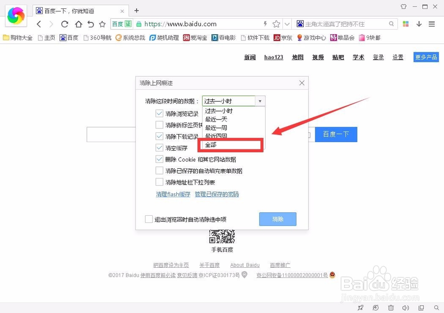
Task: Click the bookmark star in the address bar
Action: tap(277, 24)
